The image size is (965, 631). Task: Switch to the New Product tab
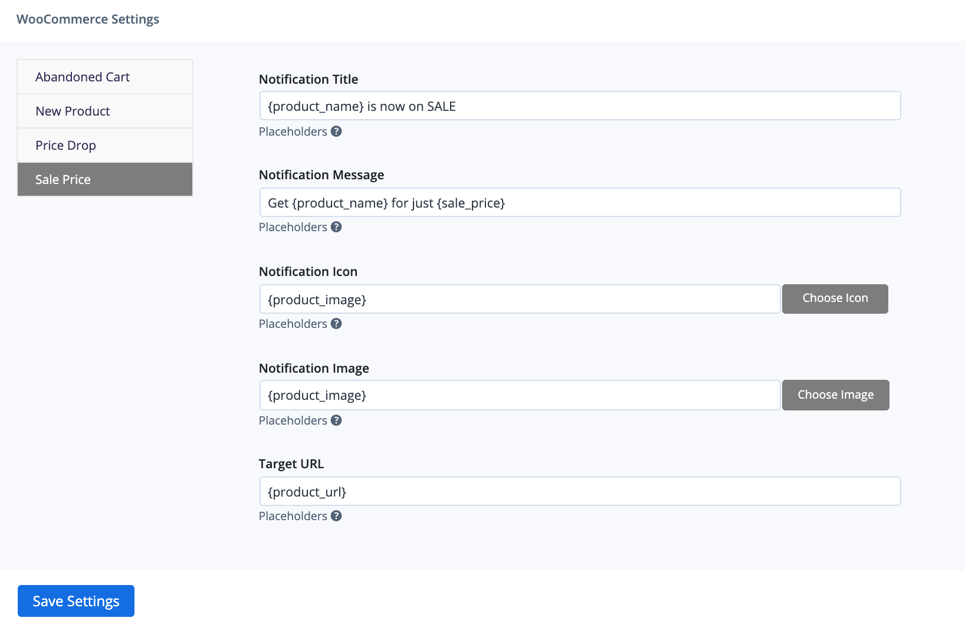click(105, 111)
